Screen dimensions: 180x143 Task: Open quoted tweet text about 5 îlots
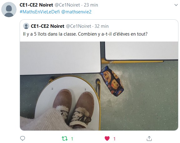(85, 34)
